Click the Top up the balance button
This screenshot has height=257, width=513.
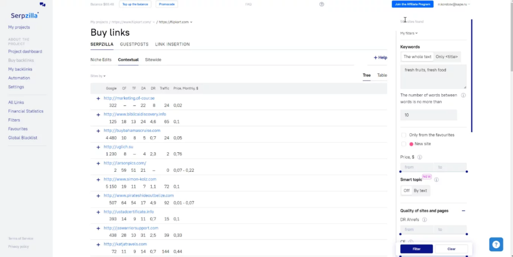pyautogui.click(x=135, y=4)
